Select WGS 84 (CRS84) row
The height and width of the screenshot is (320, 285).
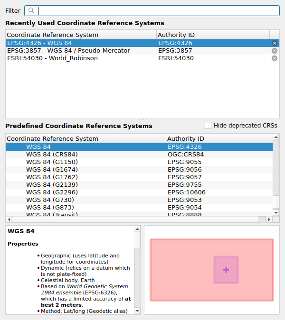(139, 155)
